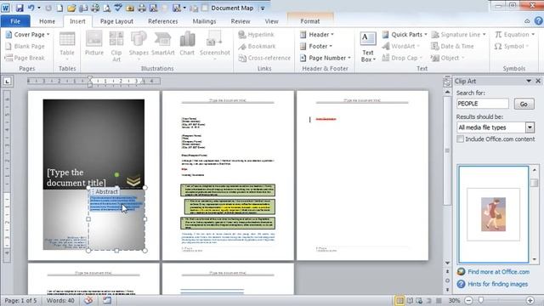Expand the Page Number menu
The image size is (544, 306).
click(325, 58)
